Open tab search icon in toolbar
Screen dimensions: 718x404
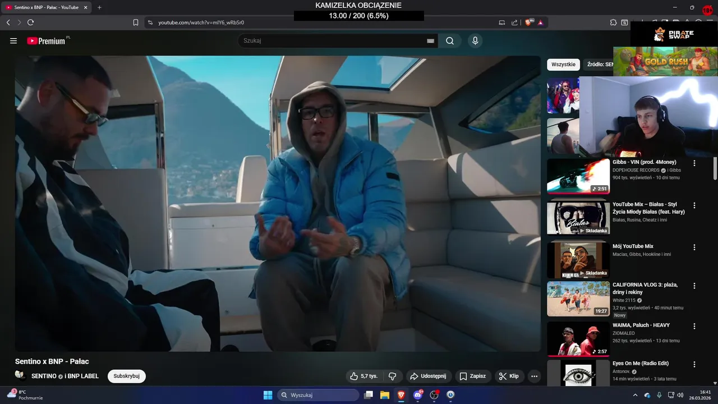coord(625,22)
